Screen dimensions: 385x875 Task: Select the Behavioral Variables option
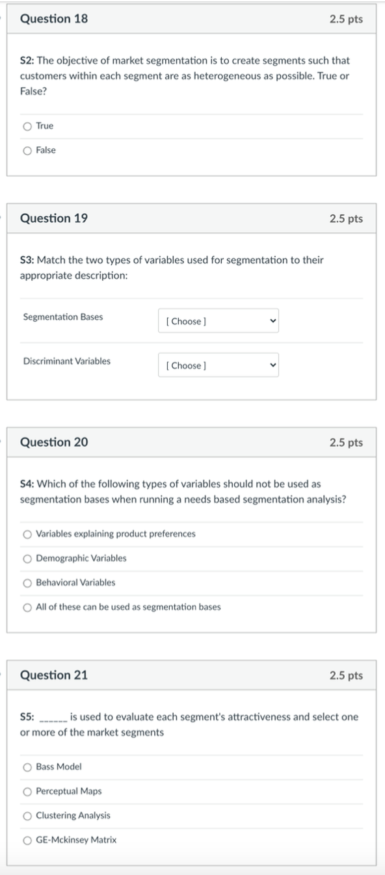[26, 582]
